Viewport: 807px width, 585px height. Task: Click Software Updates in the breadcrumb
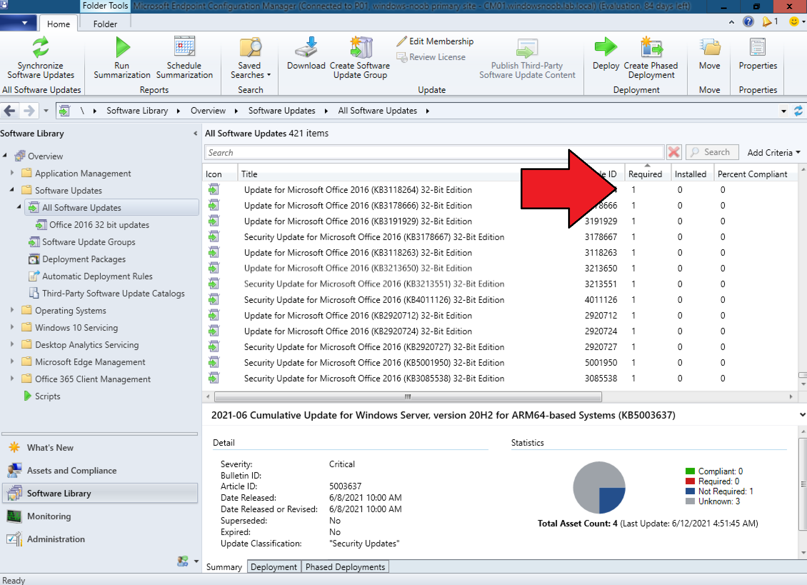tap(282, 111)
